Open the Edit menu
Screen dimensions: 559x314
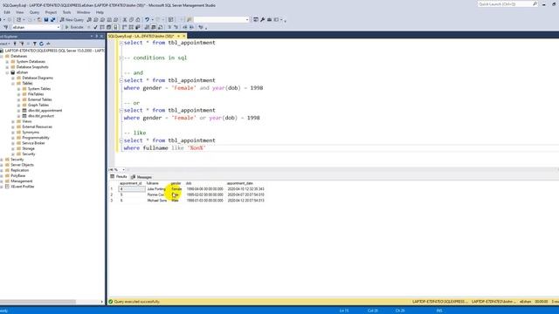[x=7, y=12]
